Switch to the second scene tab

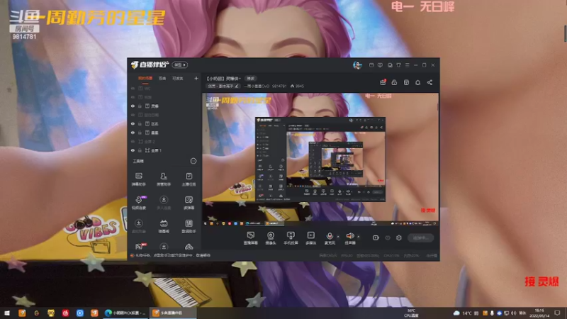(162, 78)
